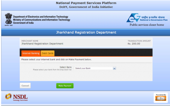This screenshot has height=106, width=170.
Task: Switch to the Internet Banking tab
Action: [x=31, y=53]
